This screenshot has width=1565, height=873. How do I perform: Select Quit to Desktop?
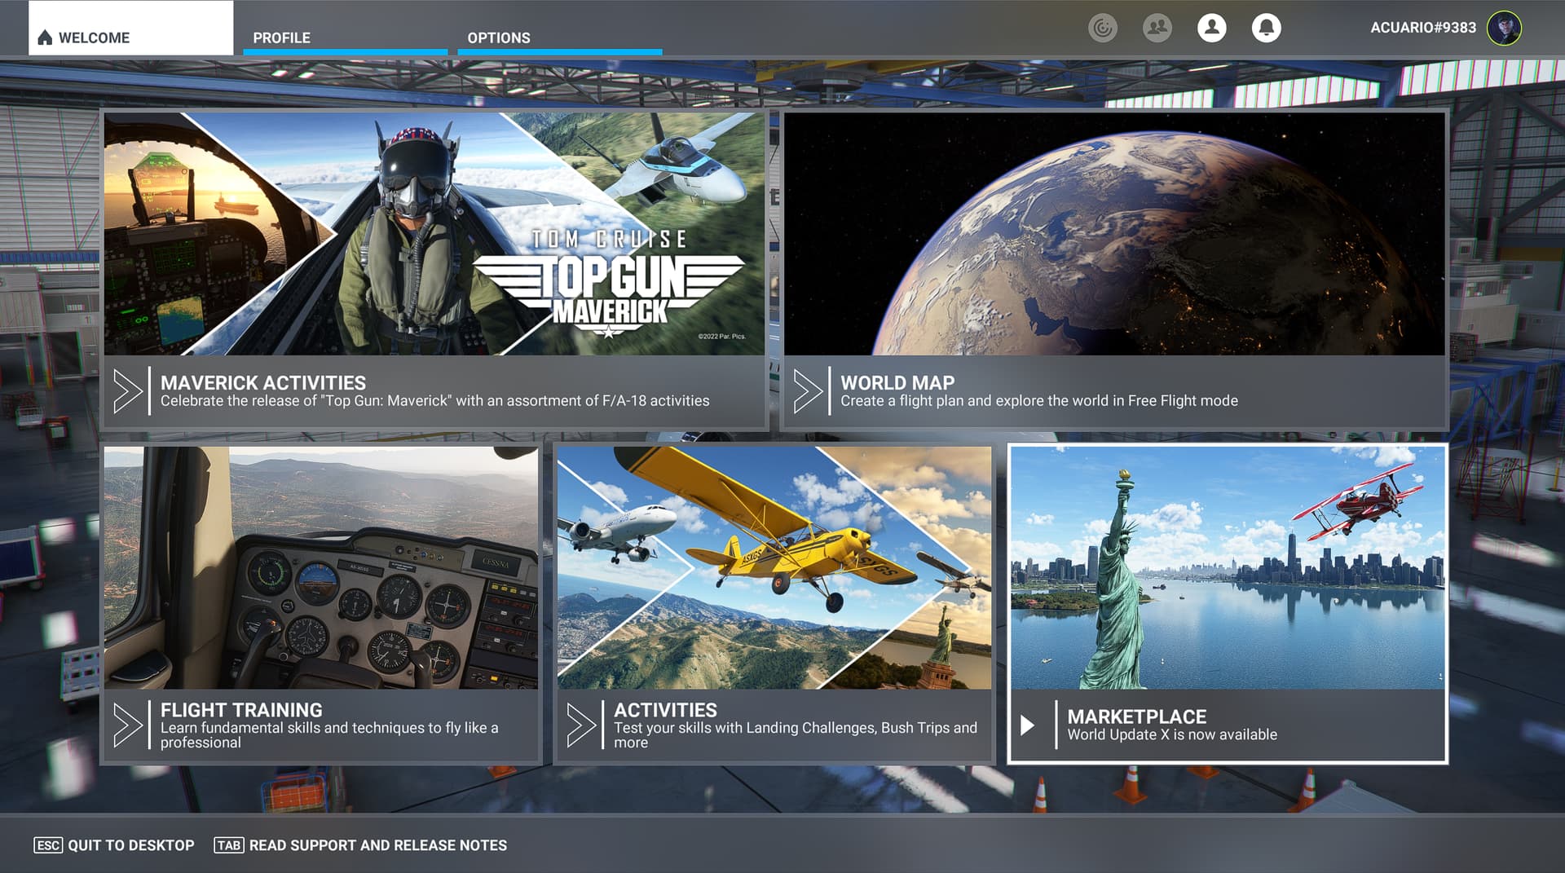click(131, 845)
